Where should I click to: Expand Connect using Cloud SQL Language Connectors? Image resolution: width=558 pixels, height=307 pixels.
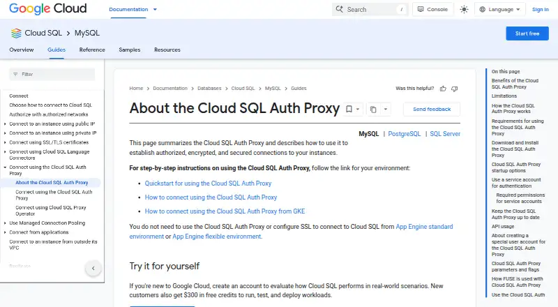(x=5, y=151)
